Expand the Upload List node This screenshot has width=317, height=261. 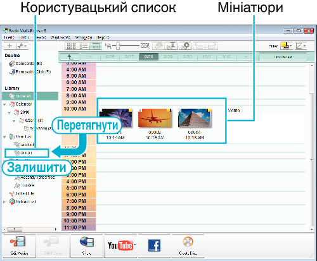coord(4,202)
